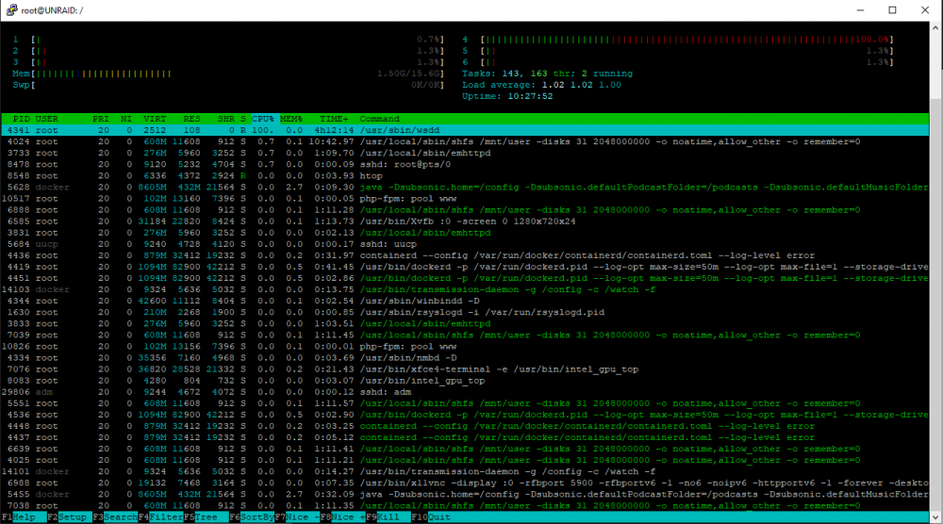
Task: Sort by the NI column header
Action: (126, 119)
